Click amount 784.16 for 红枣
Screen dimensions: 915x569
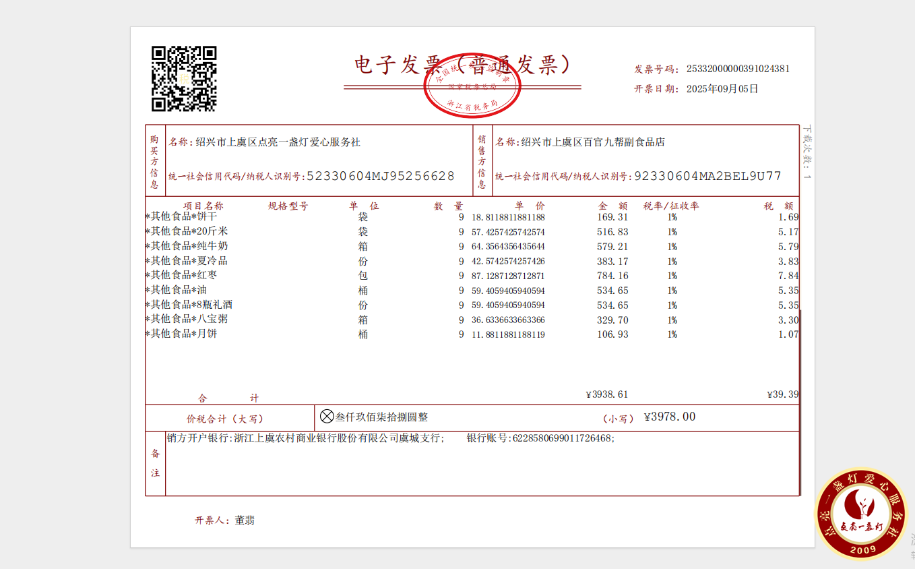click(612, 276)
